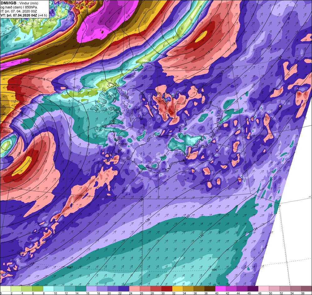Click the 128 contour label
Image resolution: width=312 pixels, height=295 pixels.
point(148,220)
